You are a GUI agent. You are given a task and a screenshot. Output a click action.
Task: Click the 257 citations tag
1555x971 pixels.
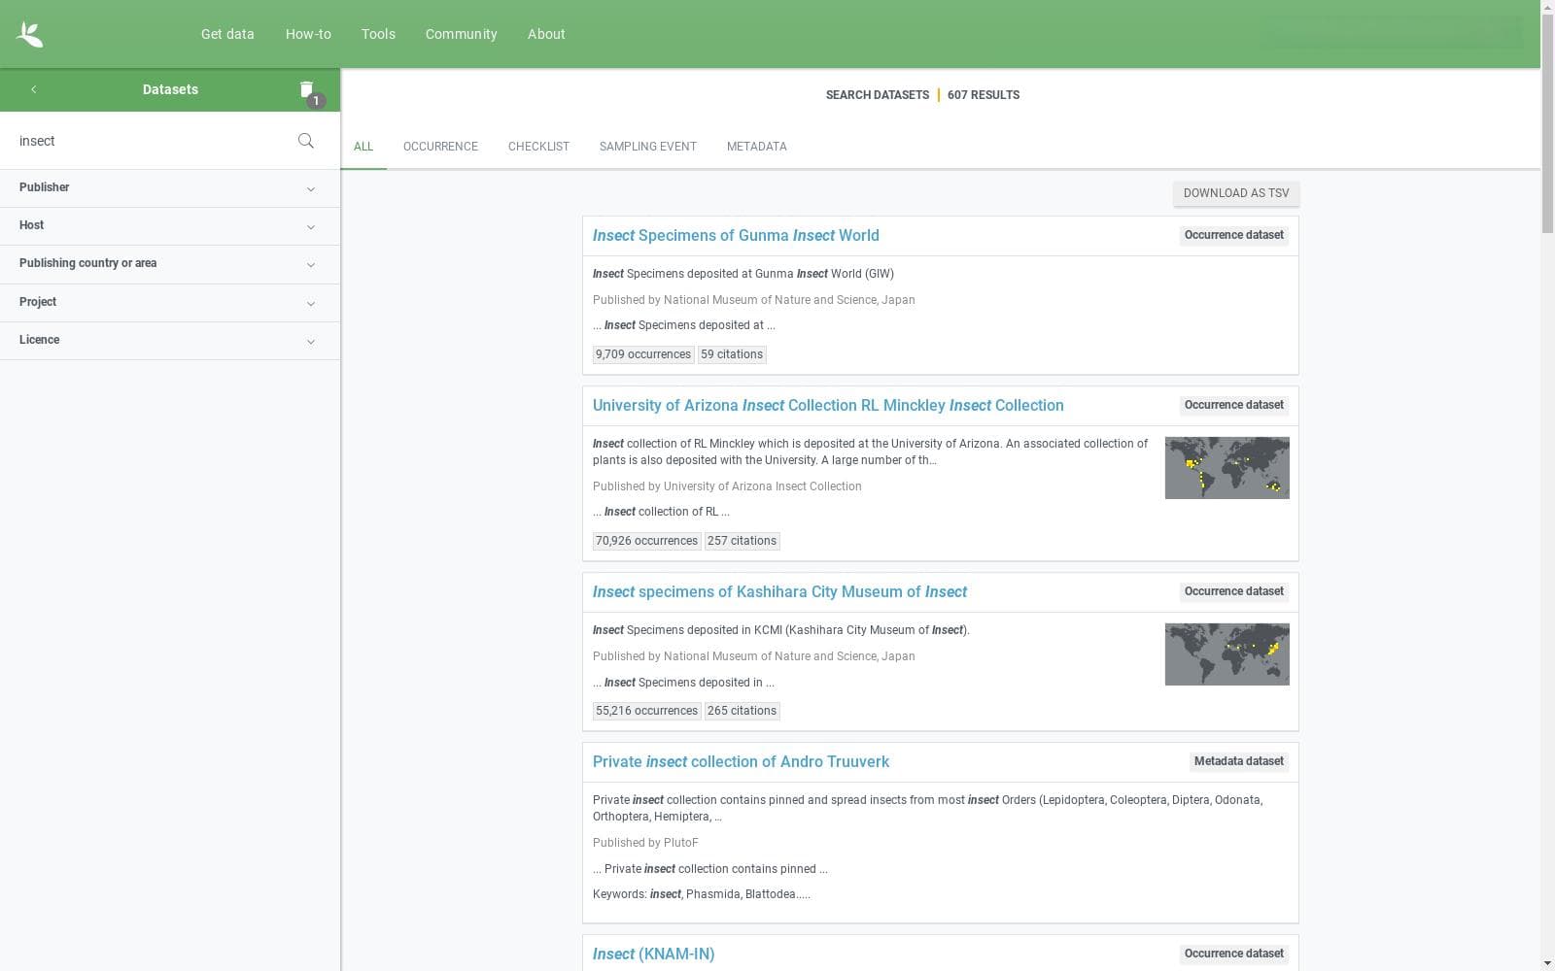(742, 541)
